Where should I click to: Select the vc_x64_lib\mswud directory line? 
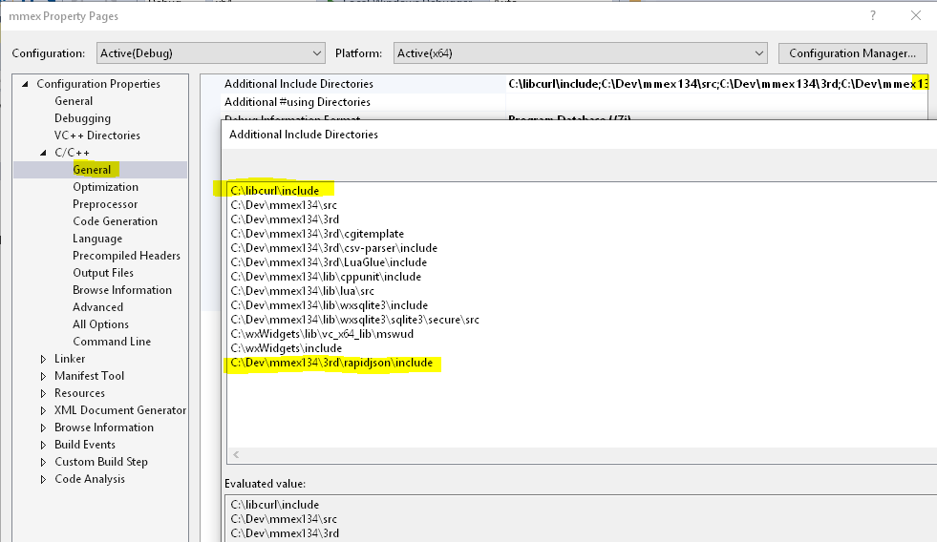[x=322, y=334]
